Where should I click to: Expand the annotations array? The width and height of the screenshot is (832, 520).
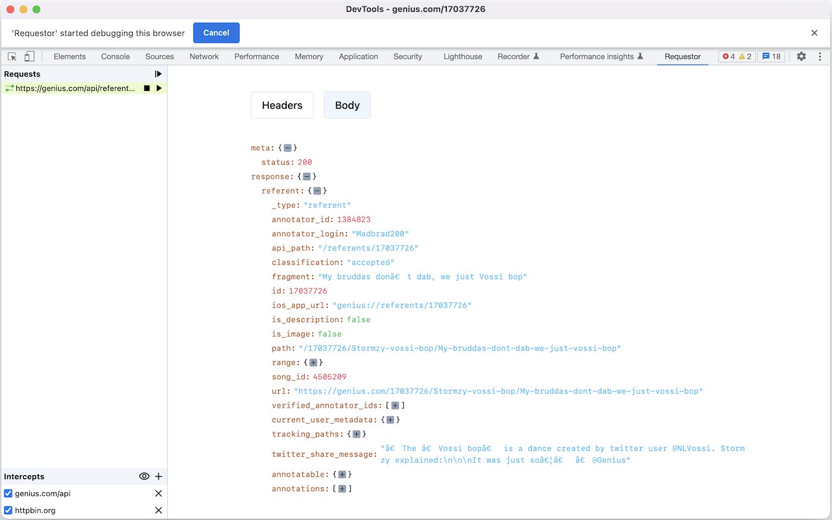342,489
